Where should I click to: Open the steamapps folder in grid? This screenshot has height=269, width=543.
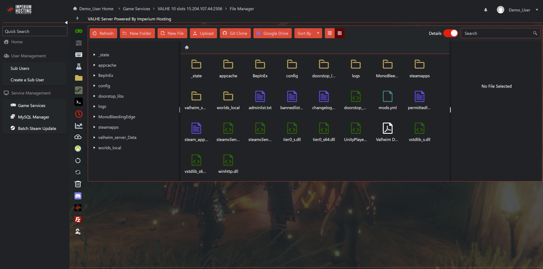pos(419,68)
